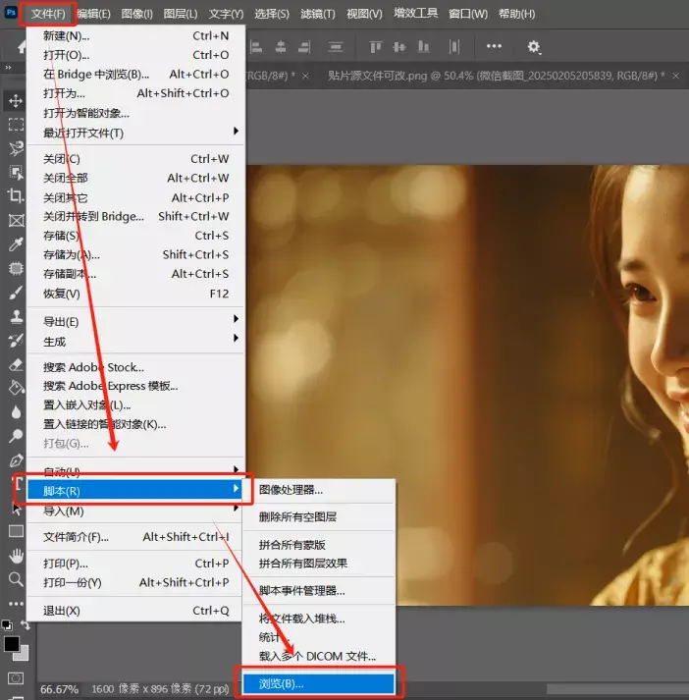Select the Brush tool
Image resolution: width=689 pixels, height=700 pixels.
click(x=16, y=293)
